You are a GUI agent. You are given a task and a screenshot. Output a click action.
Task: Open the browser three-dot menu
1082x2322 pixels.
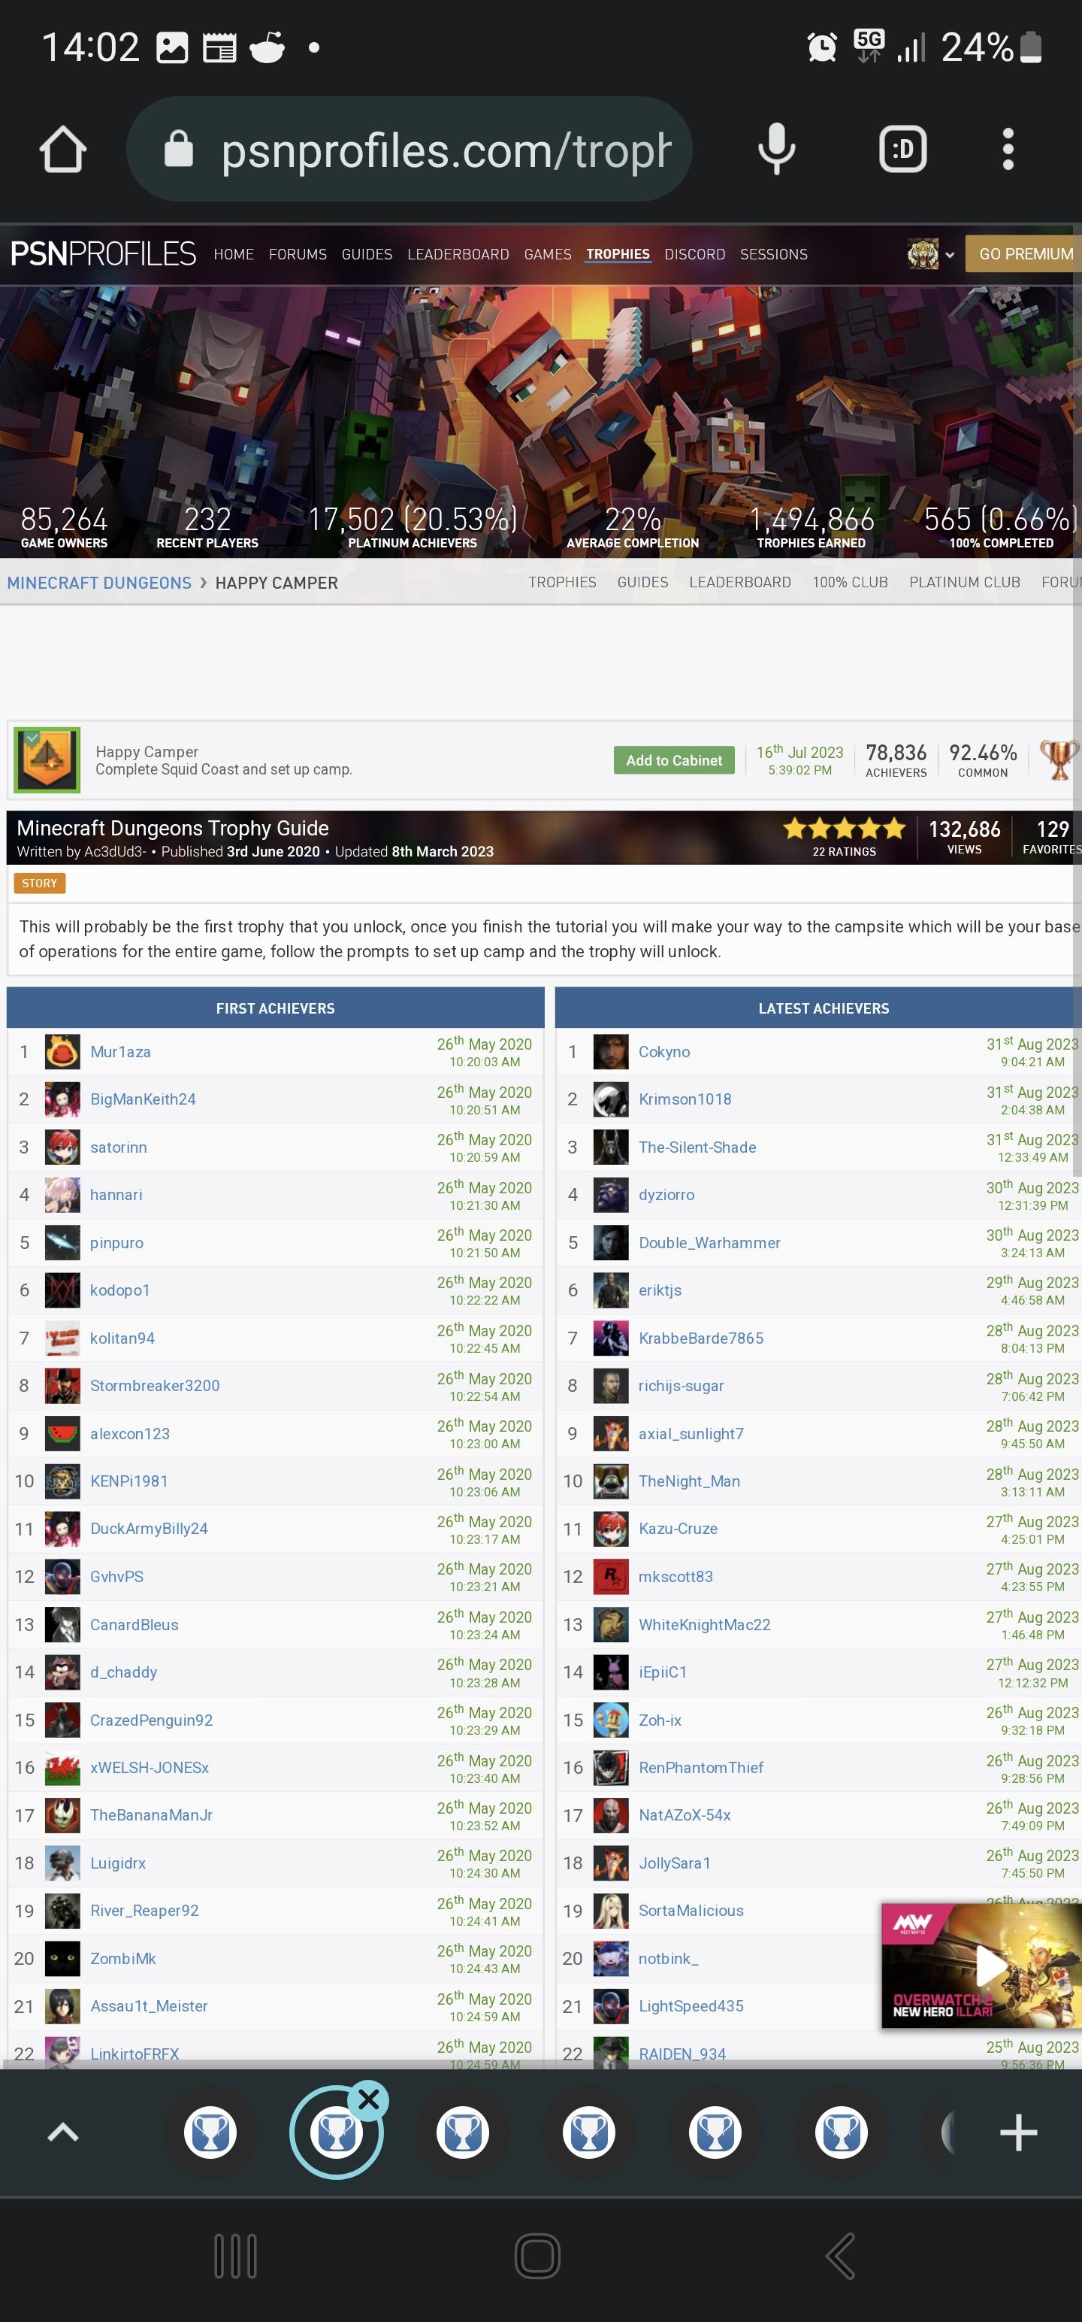pyautogui.click(x=1008, y=149)
